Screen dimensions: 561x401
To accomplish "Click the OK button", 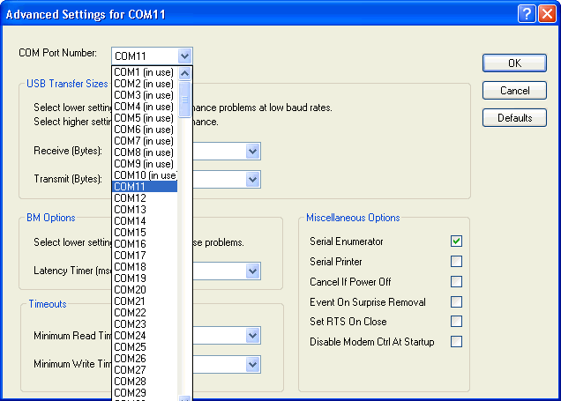I will pos(514,63).
